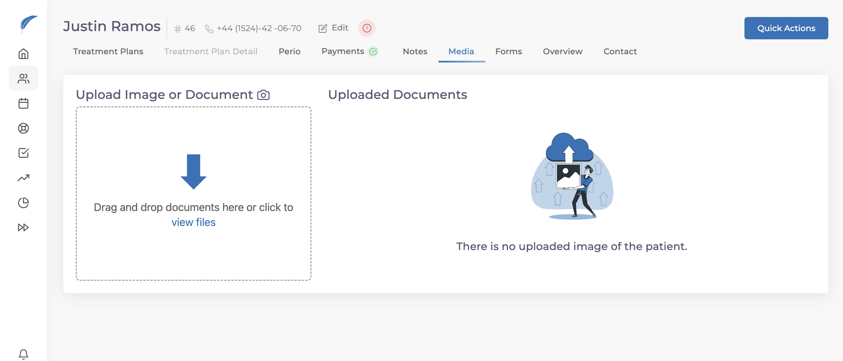The height and width of the screenshot is (361, 843).
Task: Open the home icon in sidebar
Action: pyautogui.click(x=23, y=53)
